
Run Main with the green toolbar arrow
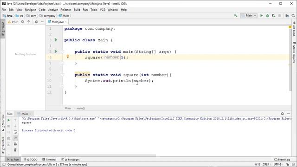(x=261, y=15)
